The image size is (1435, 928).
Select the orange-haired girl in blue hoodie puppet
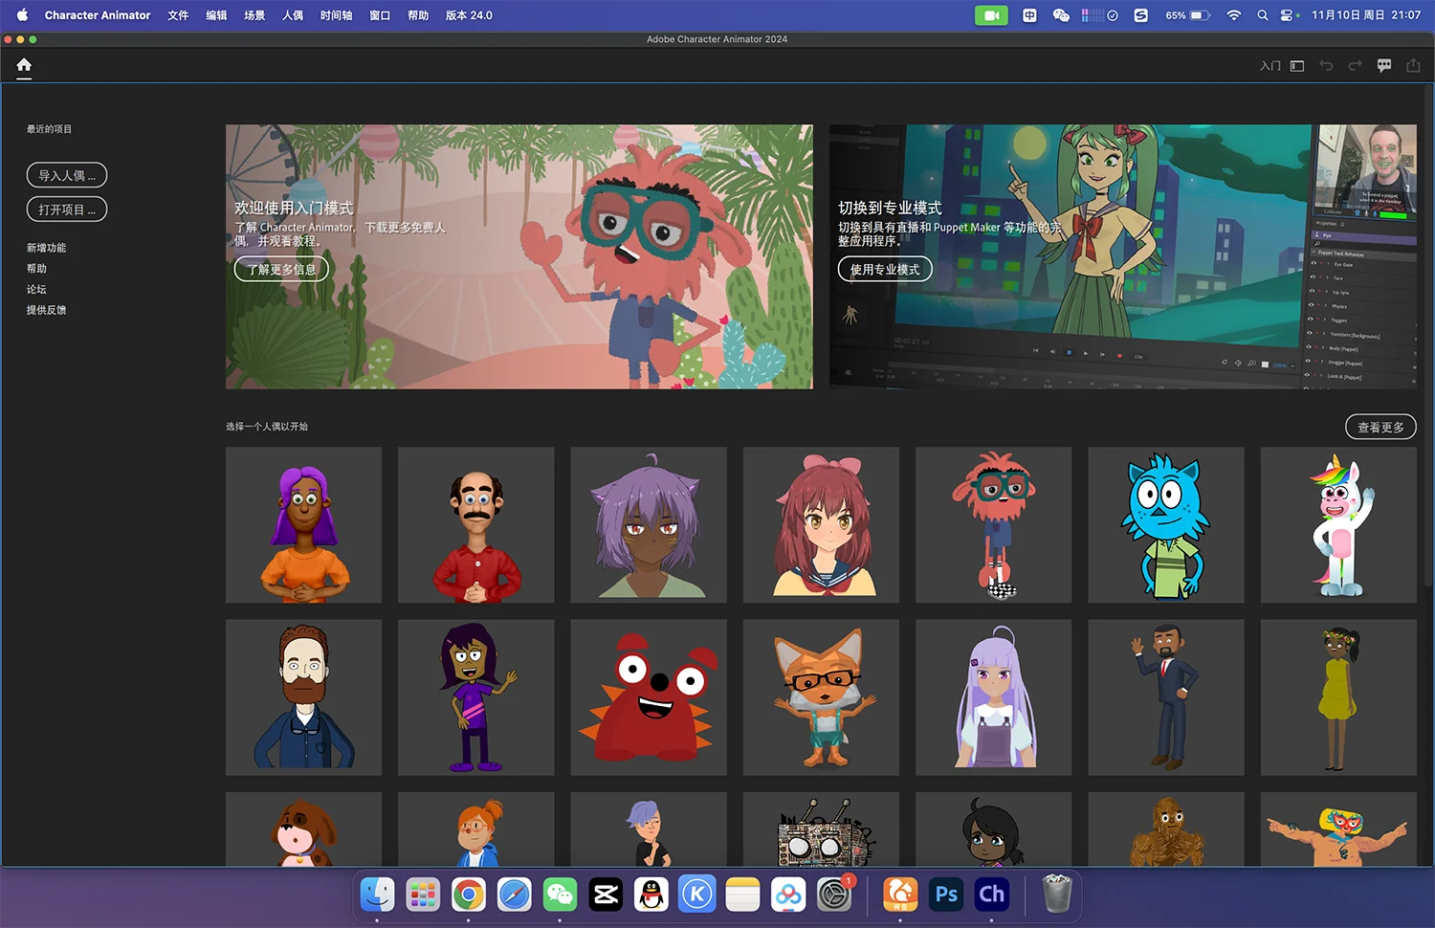tap(476, 829)
